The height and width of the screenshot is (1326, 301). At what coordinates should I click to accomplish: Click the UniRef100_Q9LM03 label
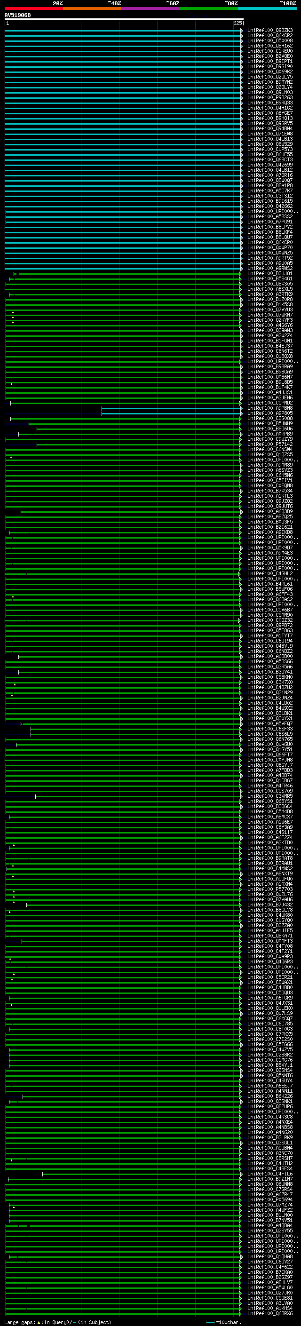pyautogui.click(x=270, y=93)
